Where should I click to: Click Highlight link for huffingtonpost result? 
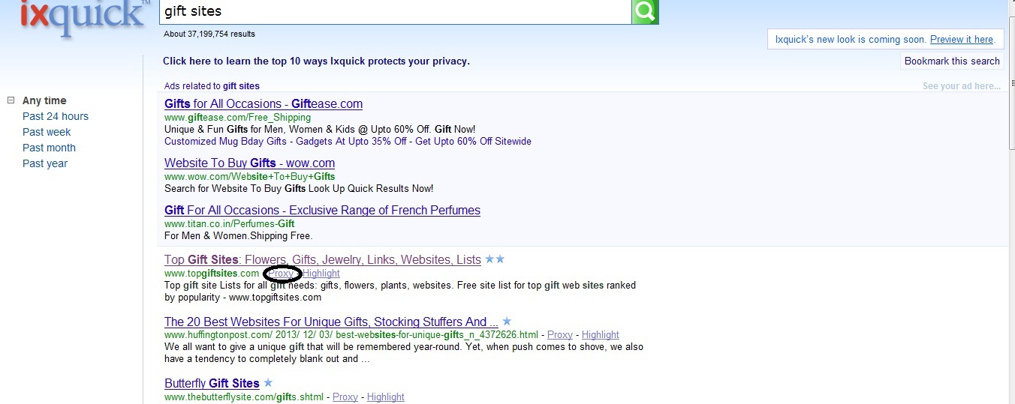pyautogui.click(x=601, y=335)
